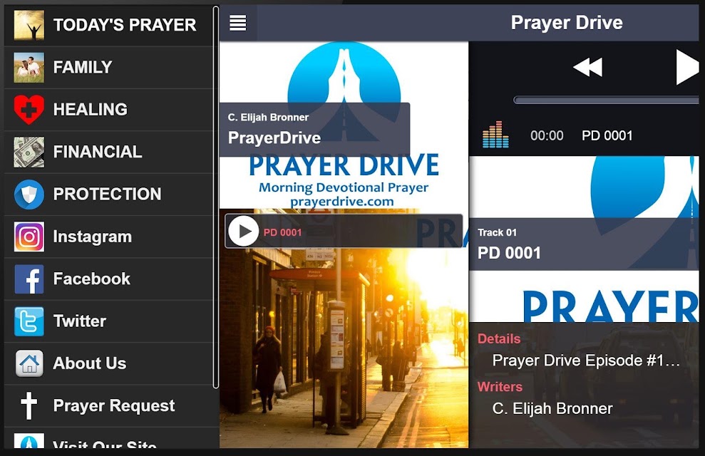Click the About Us house icon
This screenshot has height=456, width=705.
point(29,363)
